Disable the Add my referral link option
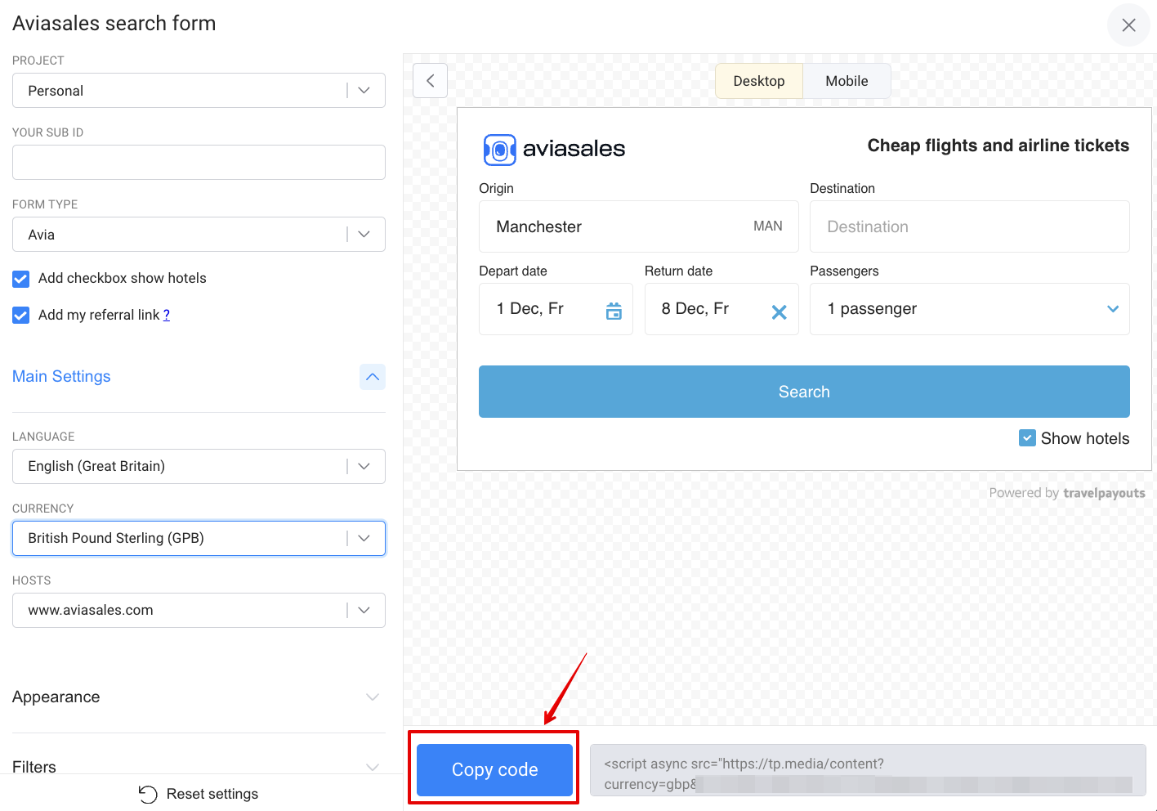The image size is (1157, 811). coord(20,315)
